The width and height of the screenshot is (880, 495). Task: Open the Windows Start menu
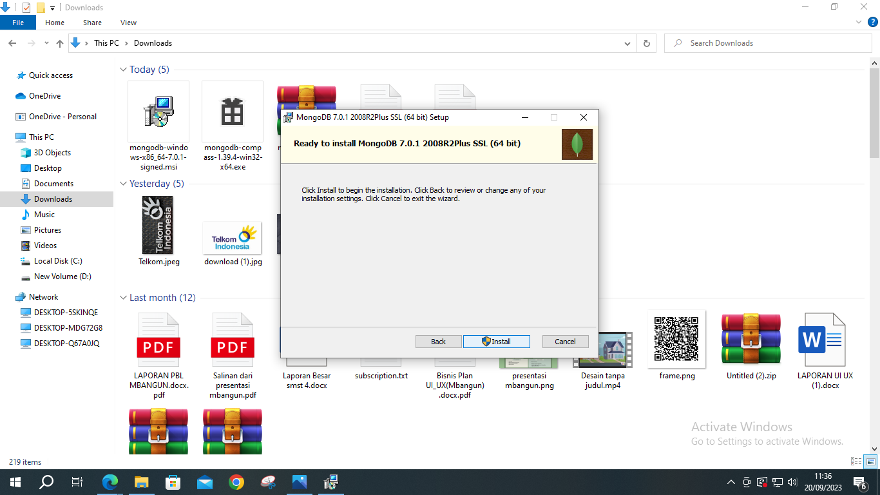[15, 482]
